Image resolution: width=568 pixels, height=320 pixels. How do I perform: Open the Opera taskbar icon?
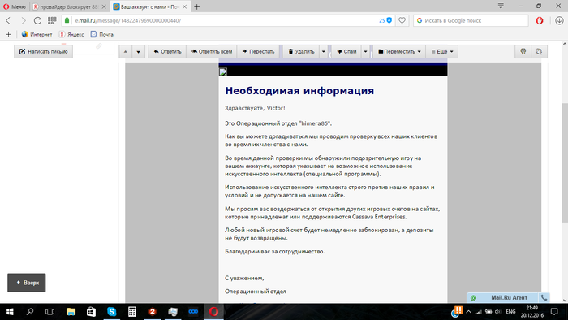pos(213,312)
